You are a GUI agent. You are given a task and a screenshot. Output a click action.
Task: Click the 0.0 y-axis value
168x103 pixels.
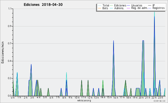point(10,96)
